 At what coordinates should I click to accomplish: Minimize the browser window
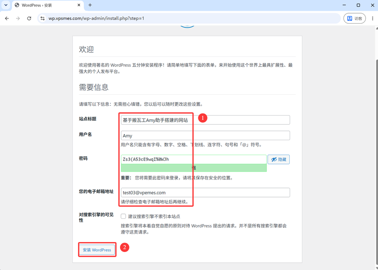344,5
